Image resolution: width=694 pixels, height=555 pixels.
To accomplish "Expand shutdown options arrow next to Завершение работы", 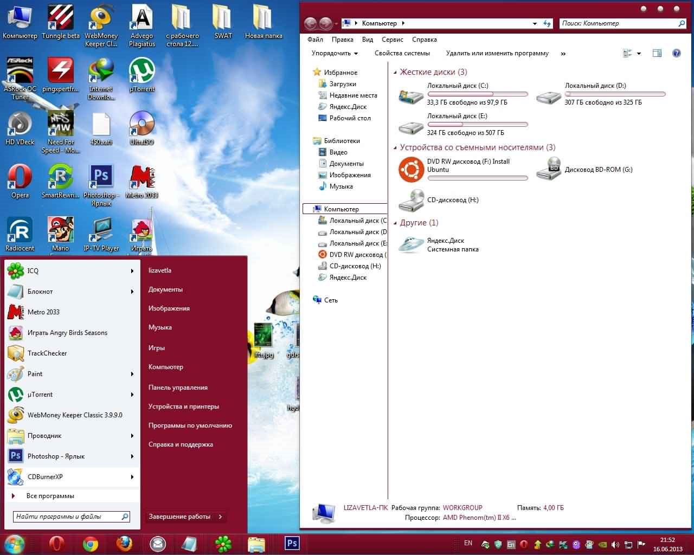I will tap(220, 517).
